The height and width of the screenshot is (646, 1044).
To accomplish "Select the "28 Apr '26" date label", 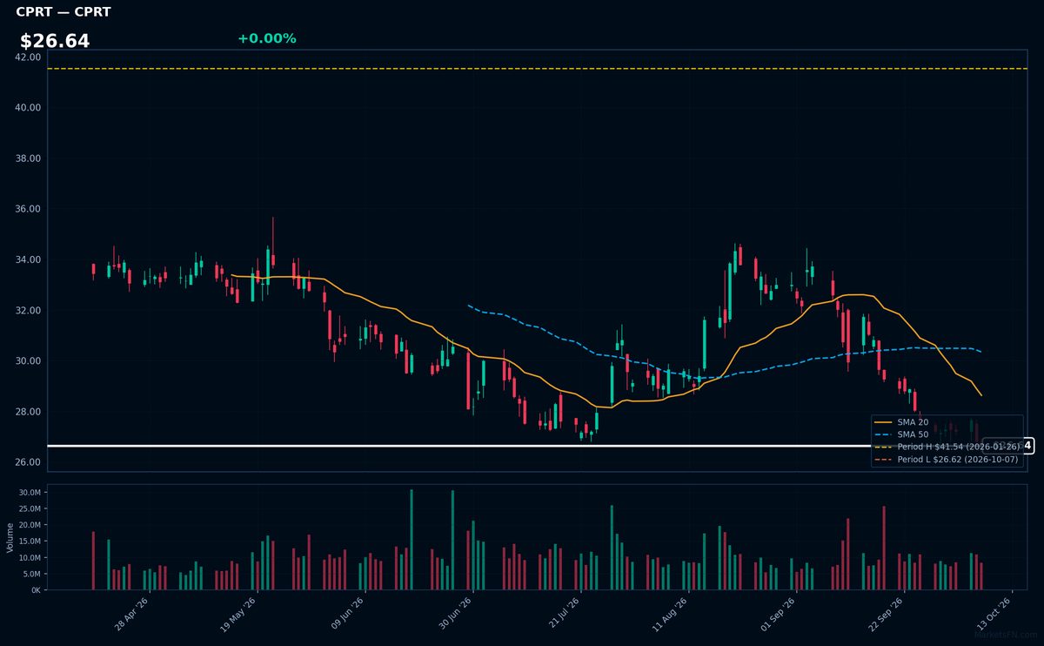I will pyautogui.click(x=131, y=613).
